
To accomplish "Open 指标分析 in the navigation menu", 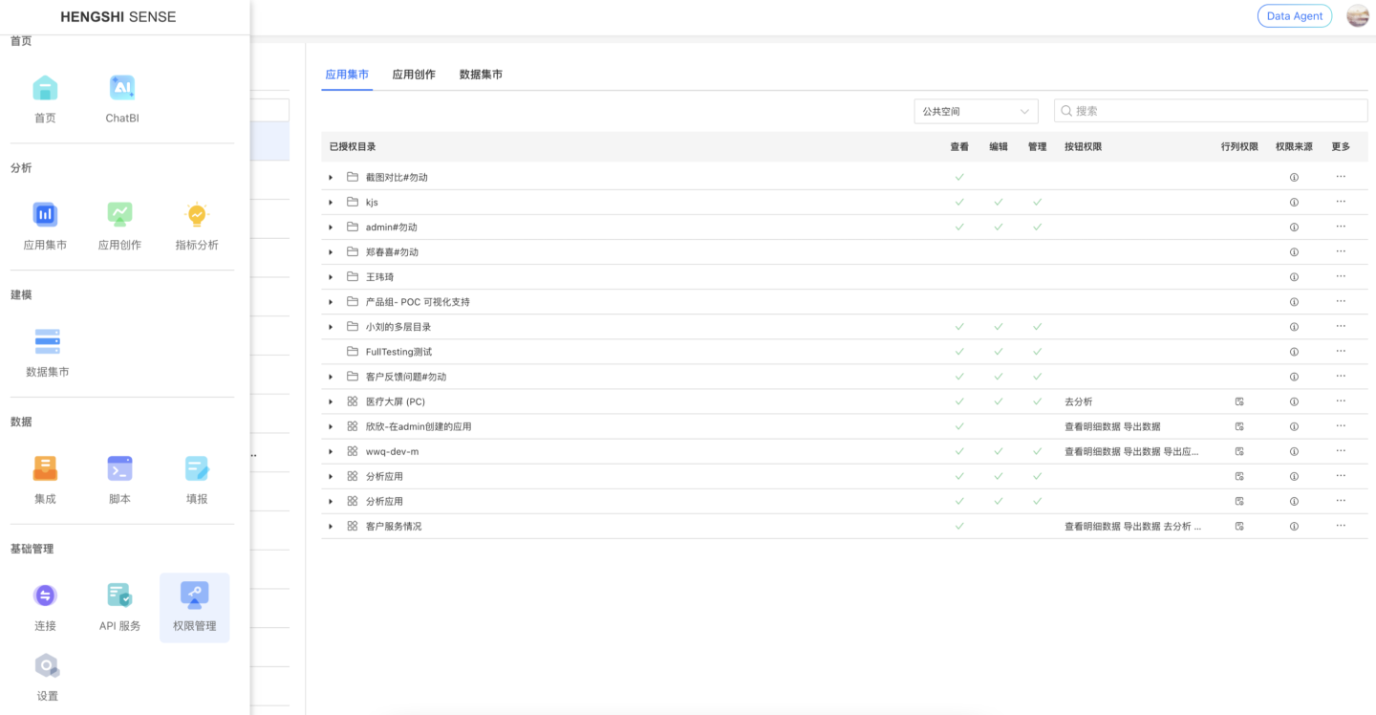I will (196, 215).
